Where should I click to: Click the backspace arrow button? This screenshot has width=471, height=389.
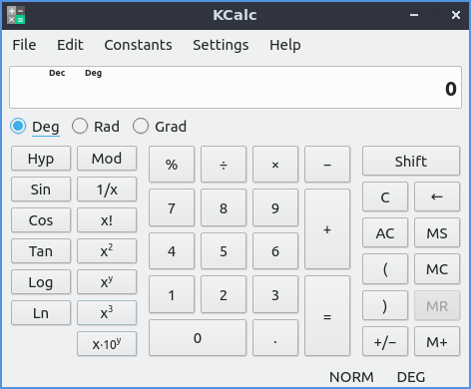click(x=437, y=196)
